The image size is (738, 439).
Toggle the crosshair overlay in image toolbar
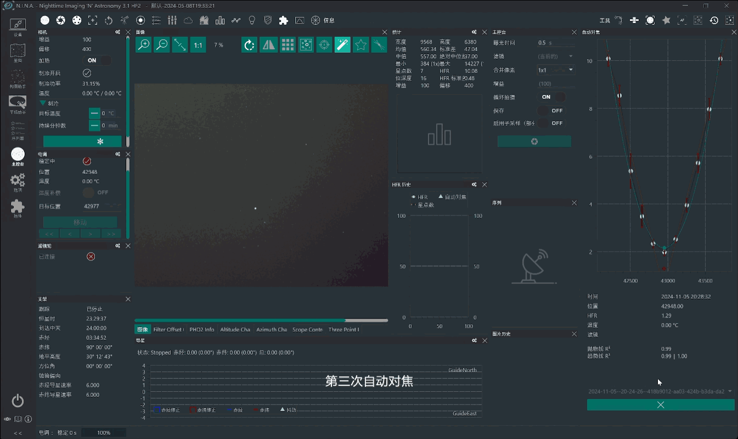[324, 45]
